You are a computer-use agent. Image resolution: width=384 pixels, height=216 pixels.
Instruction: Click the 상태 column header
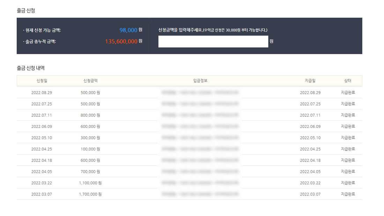click(348, 81)
